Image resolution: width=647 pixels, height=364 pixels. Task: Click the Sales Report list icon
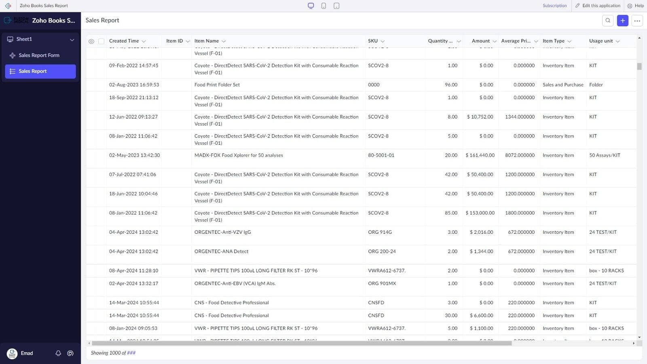[13, 71]
